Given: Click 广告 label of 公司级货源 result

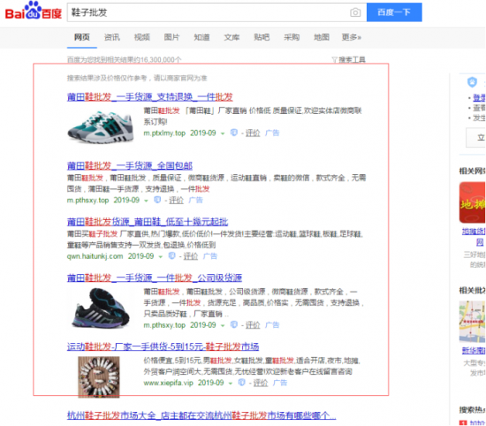Looking at the screenshot, I should (x=272, y=325).
